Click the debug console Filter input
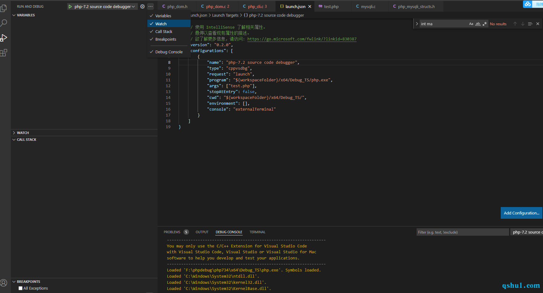 tap(463, 232)
